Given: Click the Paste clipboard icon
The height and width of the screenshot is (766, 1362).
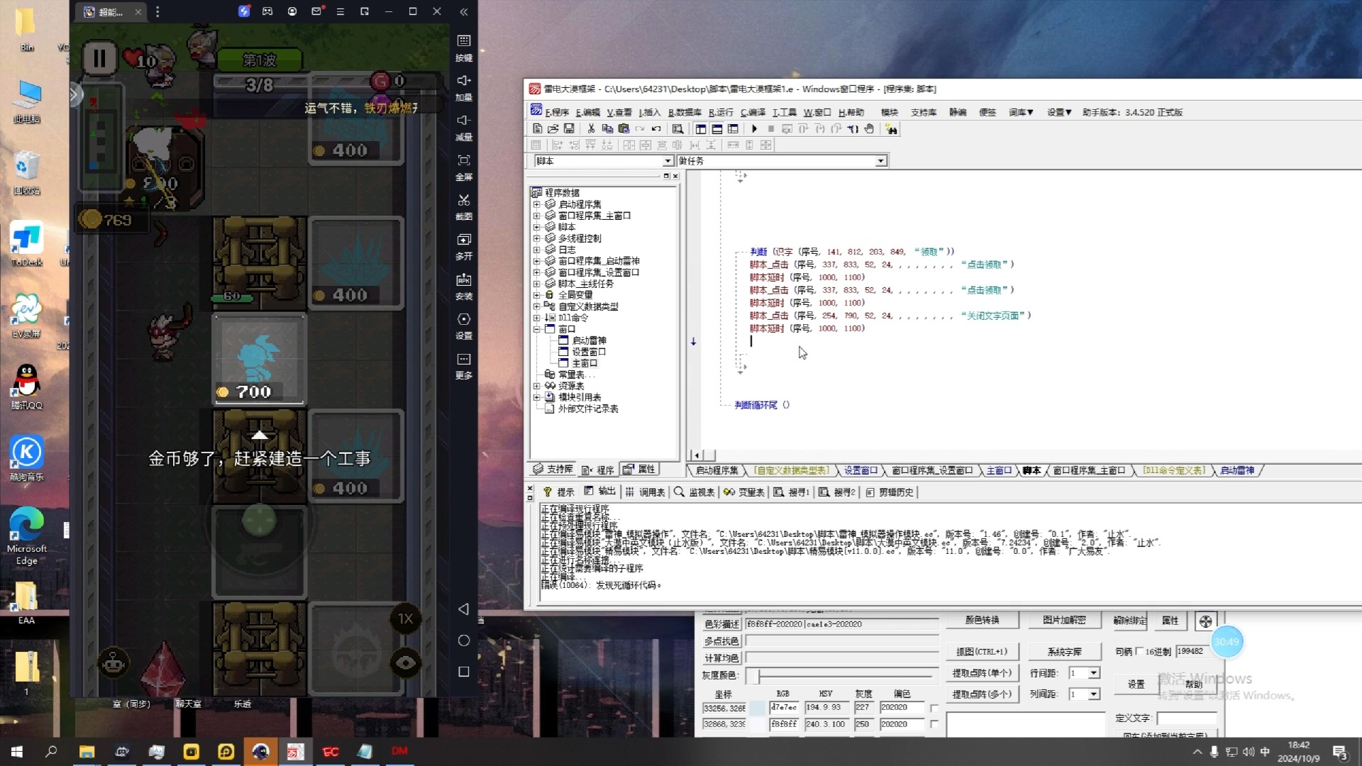Looking at the screenshot, I should click(624, 128).
